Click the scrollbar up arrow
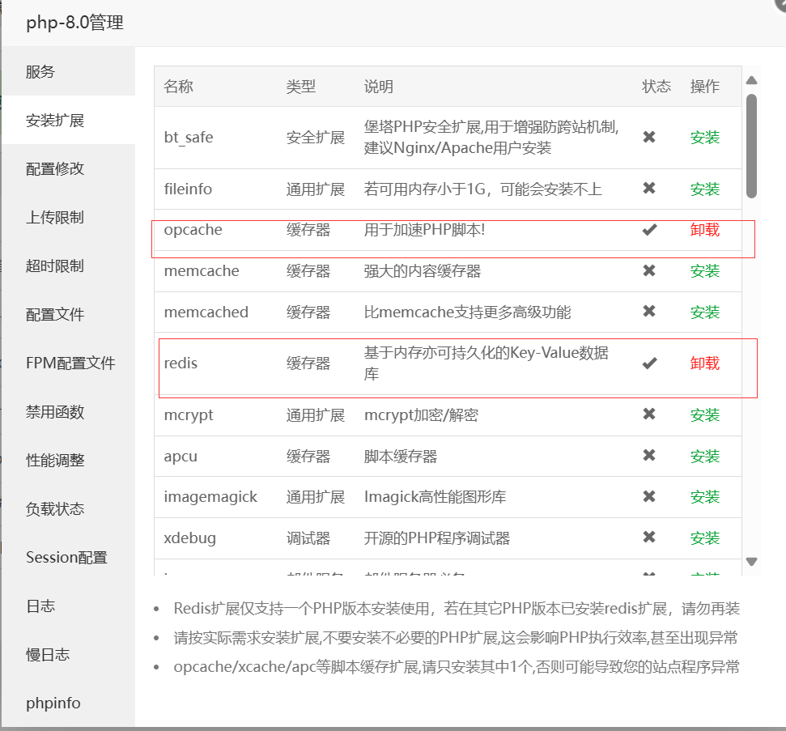This screenshot has height=731, width=786. click(752, 79)
